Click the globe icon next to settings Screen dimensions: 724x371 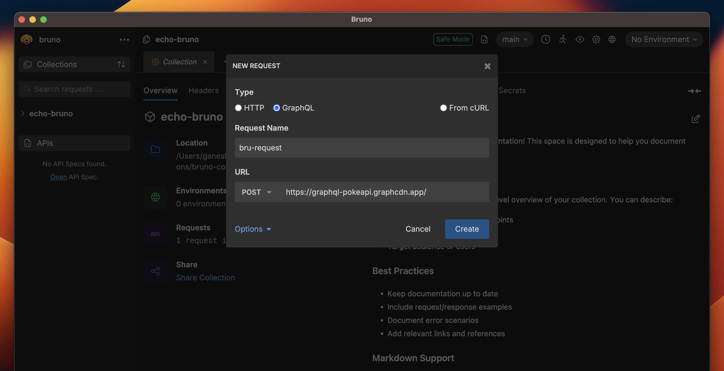click(612, 39)
